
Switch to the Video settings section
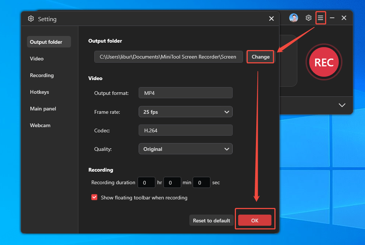coord(36,59)
